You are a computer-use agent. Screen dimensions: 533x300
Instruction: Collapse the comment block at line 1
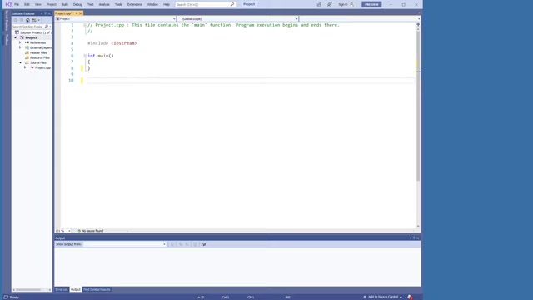coord(85,25)
